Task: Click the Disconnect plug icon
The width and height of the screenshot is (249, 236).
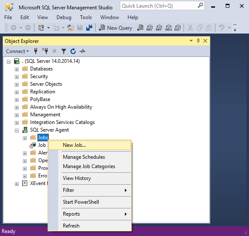Action: click(45, 51)
